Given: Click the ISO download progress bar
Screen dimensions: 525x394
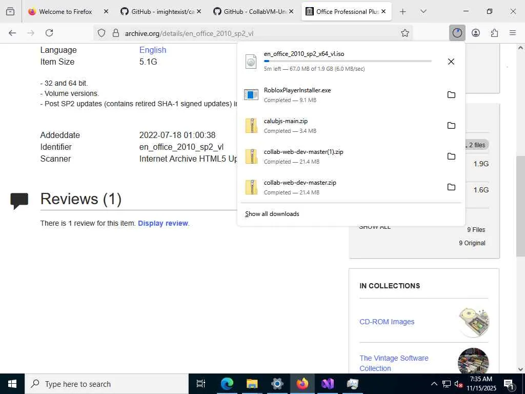Looking at the screenshot, I should click(x=348, y=61).
